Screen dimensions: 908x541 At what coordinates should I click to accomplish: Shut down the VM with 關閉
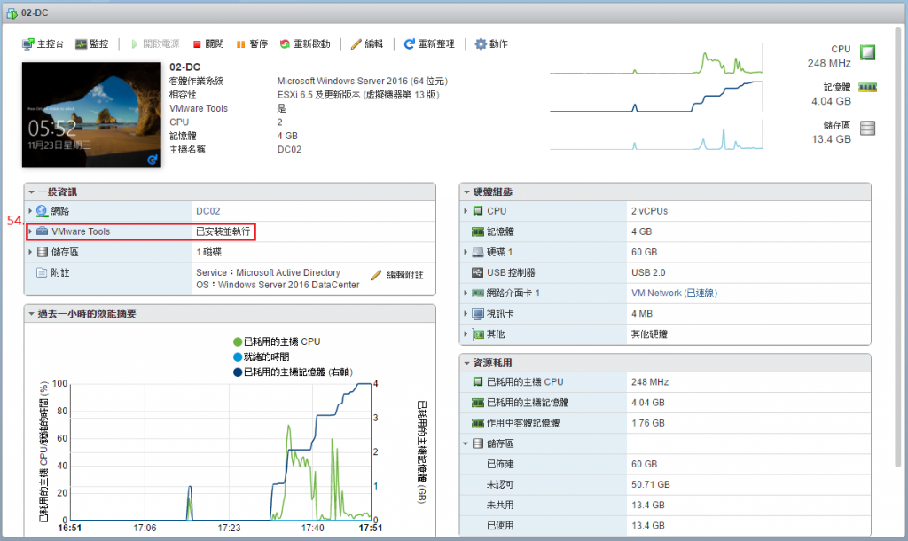208,44
